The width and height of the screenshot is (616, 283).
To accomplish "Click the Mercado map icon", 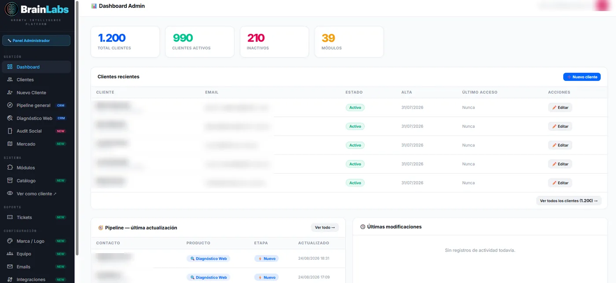I will pos(10,144).
